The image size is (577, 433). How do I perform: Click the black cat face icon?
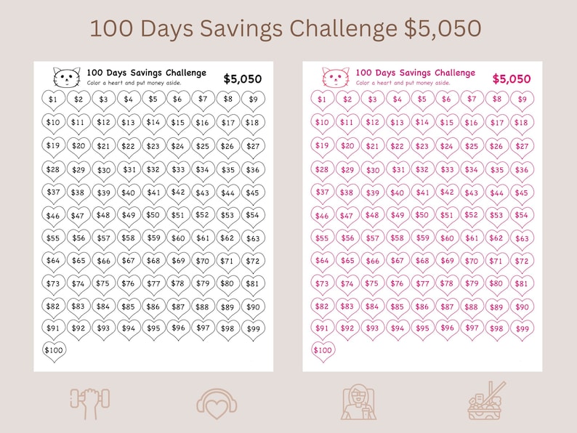67,77
